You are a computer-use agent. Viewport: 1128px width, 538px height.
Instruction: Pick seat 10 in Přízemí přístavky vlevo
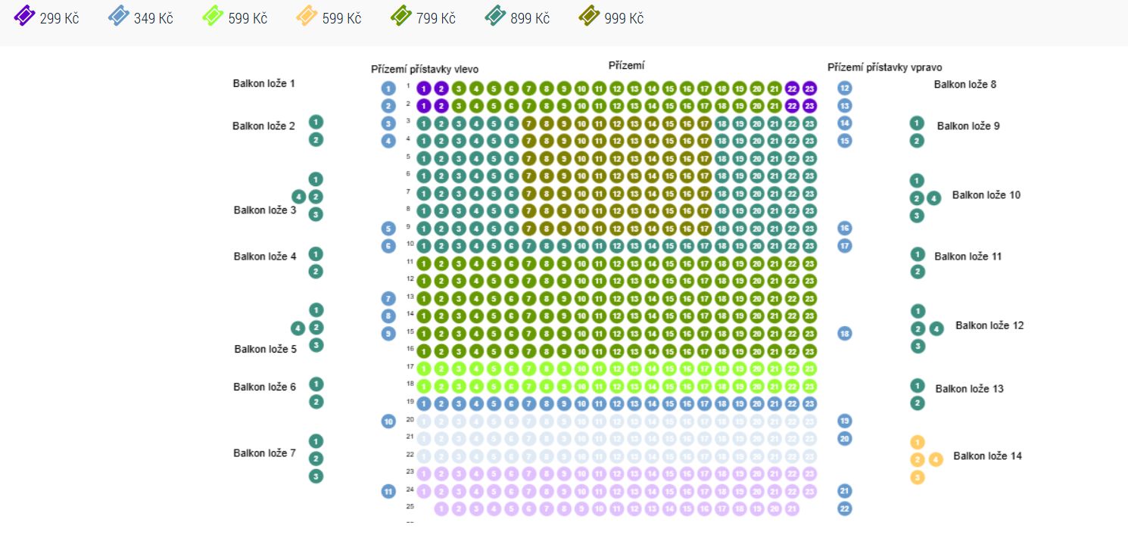tap(388, 421)
